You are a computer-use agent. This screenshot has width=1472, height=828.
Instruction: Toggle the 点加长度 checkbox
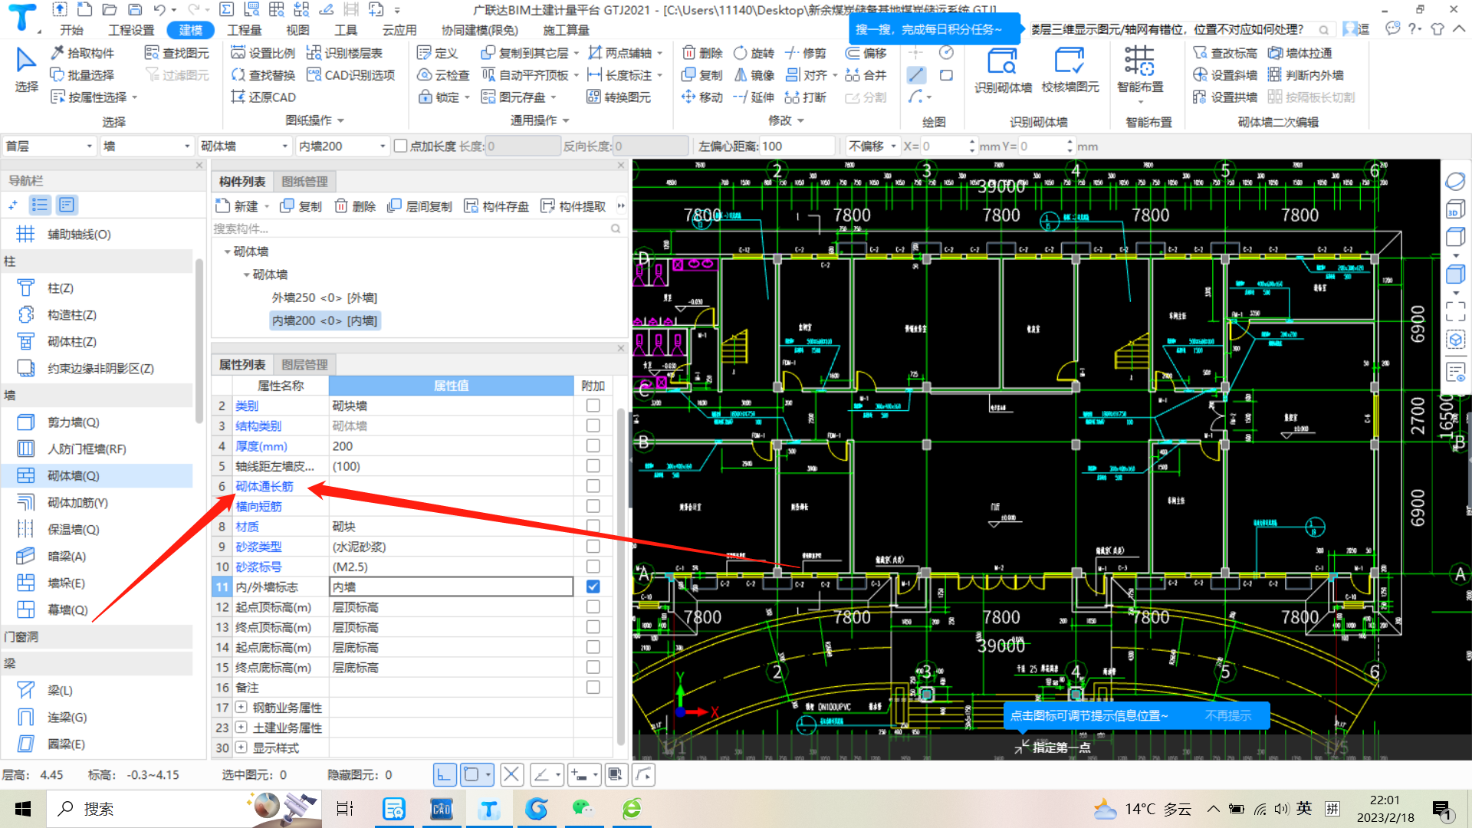tap(400, 146)
